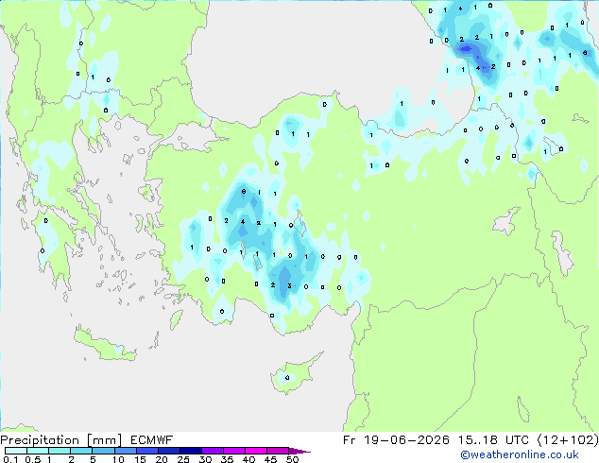
Task: Click the legend tick label "10"
Action: pyautogui.click(x=118, y=459)
